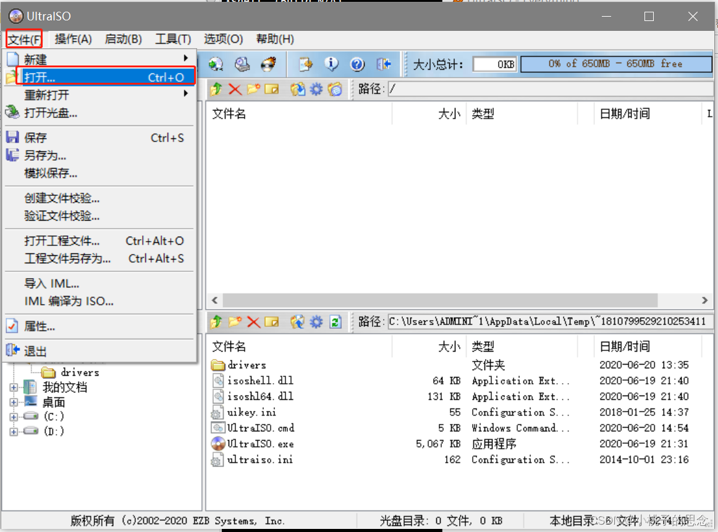Show ISO information via the info bubble icon

332,64
